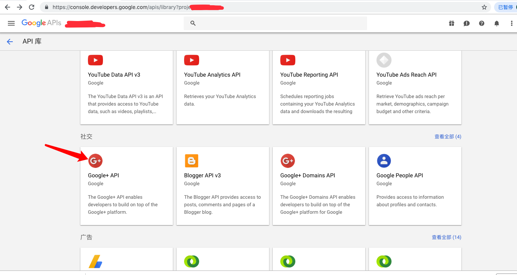Expand 广告 category via 查看全部 (14)
The height and width of the screenshot is (275, 517).
pos(446,237)
